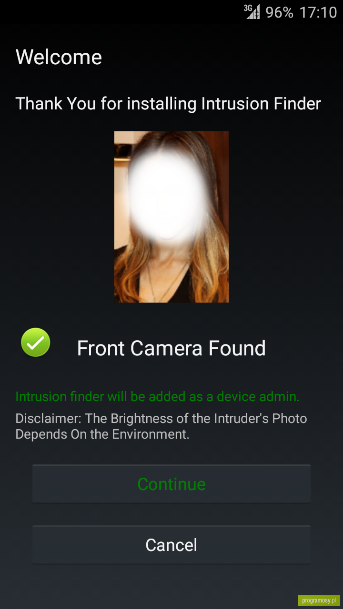Click the programosy.pl watermark badge
This screenshot has height=609, width=343.
(x=319, y=600)
